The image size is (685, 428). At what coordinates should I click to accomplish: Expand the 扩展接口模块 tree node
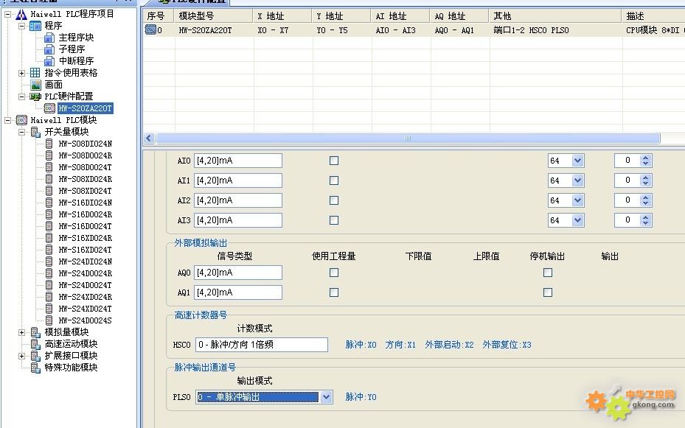pyautogui.click(x=22, y=356)
